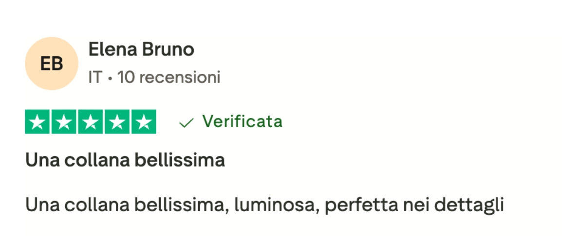Click the EB initials inside the avatar
Screen dimensions: 562x236
(x=51, y=64)
